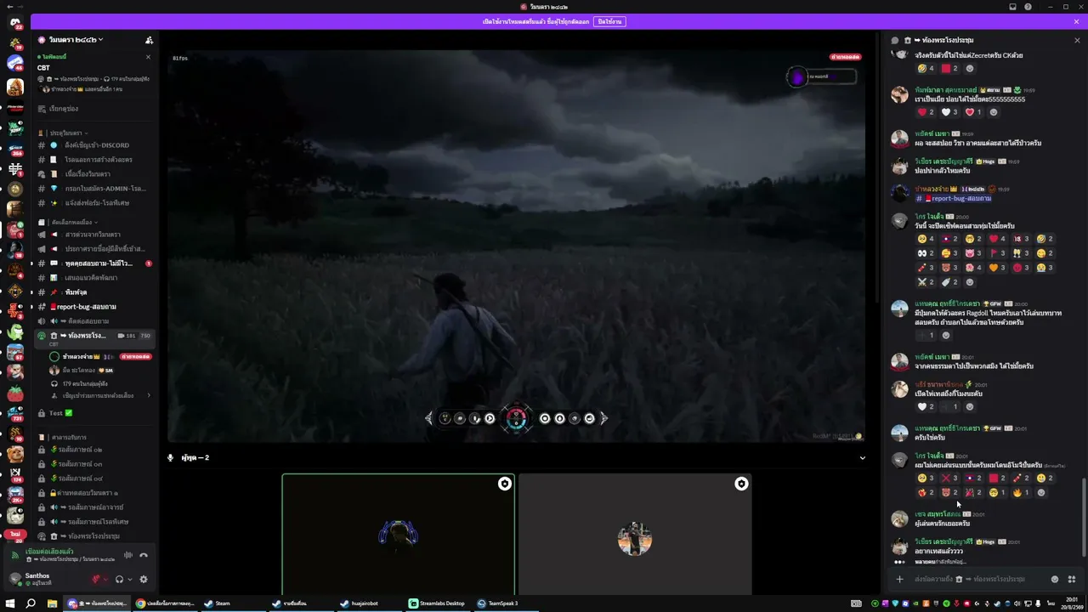The image size is (1088, 612).
Task: Close the voice chat side panel
Action: pos(1077,40)
